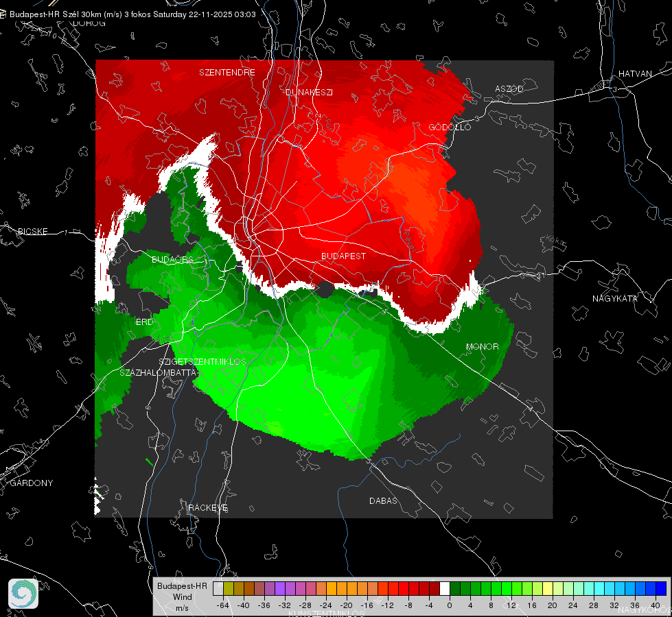Click the DABAS town label

(x=383, y=500)
